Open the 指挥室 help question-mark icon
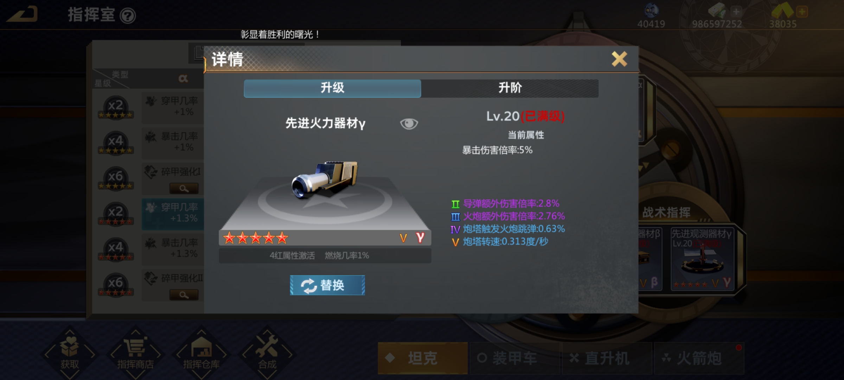 (128, 16)
